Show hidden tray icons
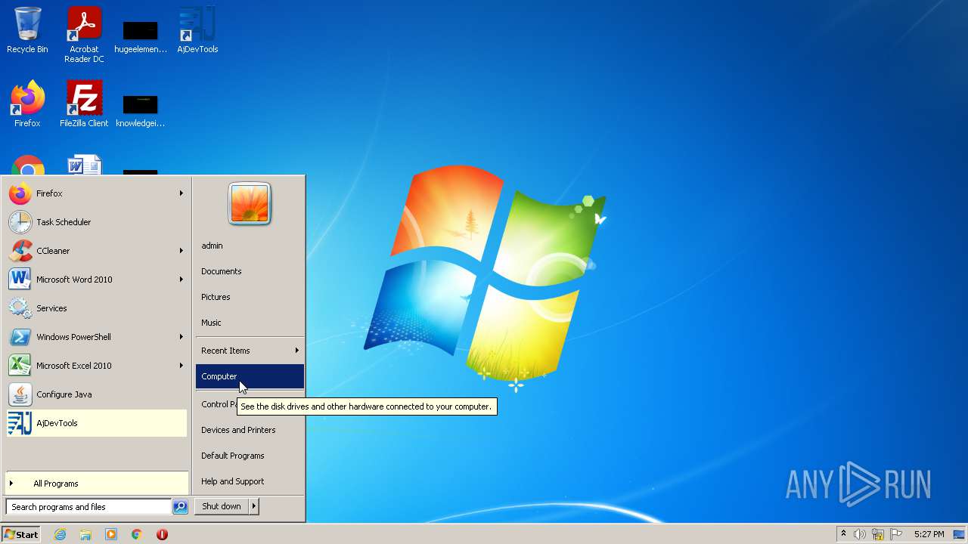Screen dimensions: 968x544 click(843, 534)
